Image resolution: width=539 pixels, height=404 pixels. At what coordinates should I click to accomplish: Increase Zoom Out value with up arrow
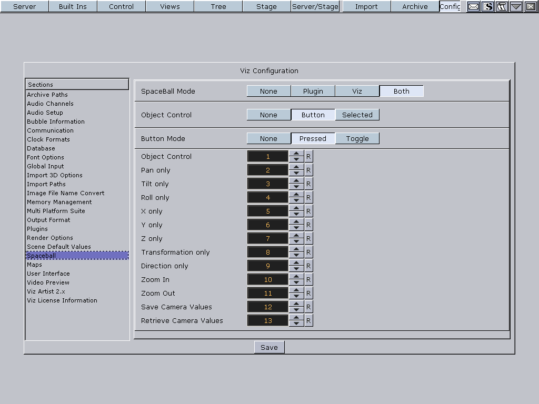tap(297, 290)
